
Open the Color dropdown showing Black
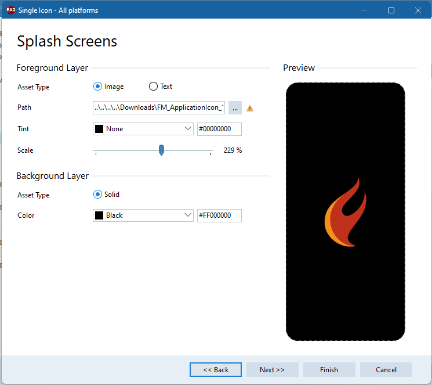pos(143,215)
